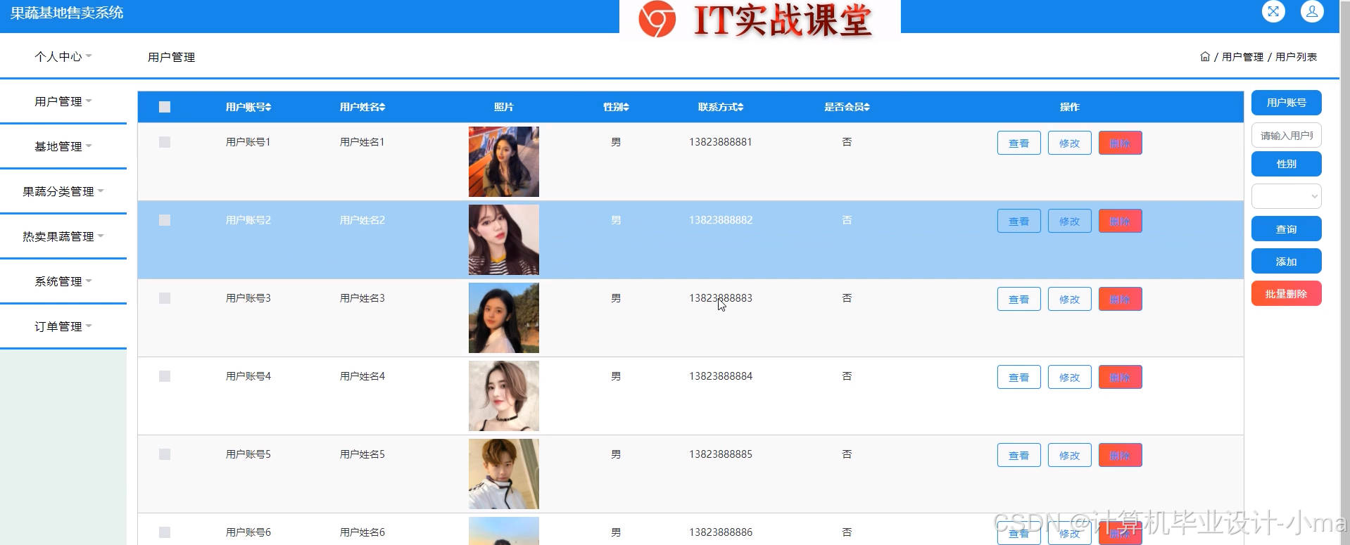
Task: Edit 用户账号2 with 修改 button
Action: 1069,221
